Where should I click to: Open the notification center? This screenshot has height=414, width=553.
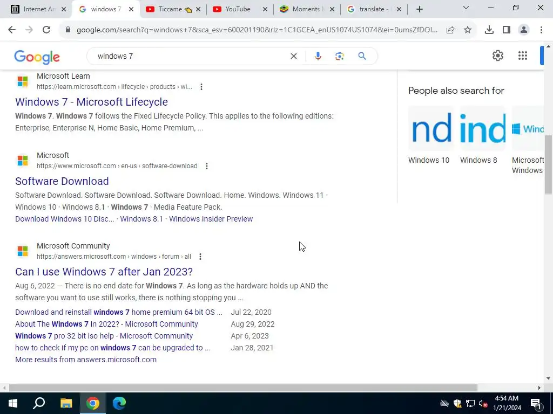click(x=536, y=403)
